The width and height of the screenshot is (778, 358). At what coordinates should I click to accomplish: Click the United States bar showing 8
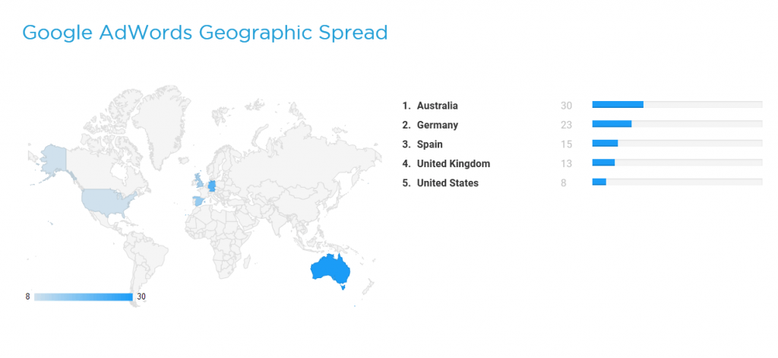click(599, 182)
